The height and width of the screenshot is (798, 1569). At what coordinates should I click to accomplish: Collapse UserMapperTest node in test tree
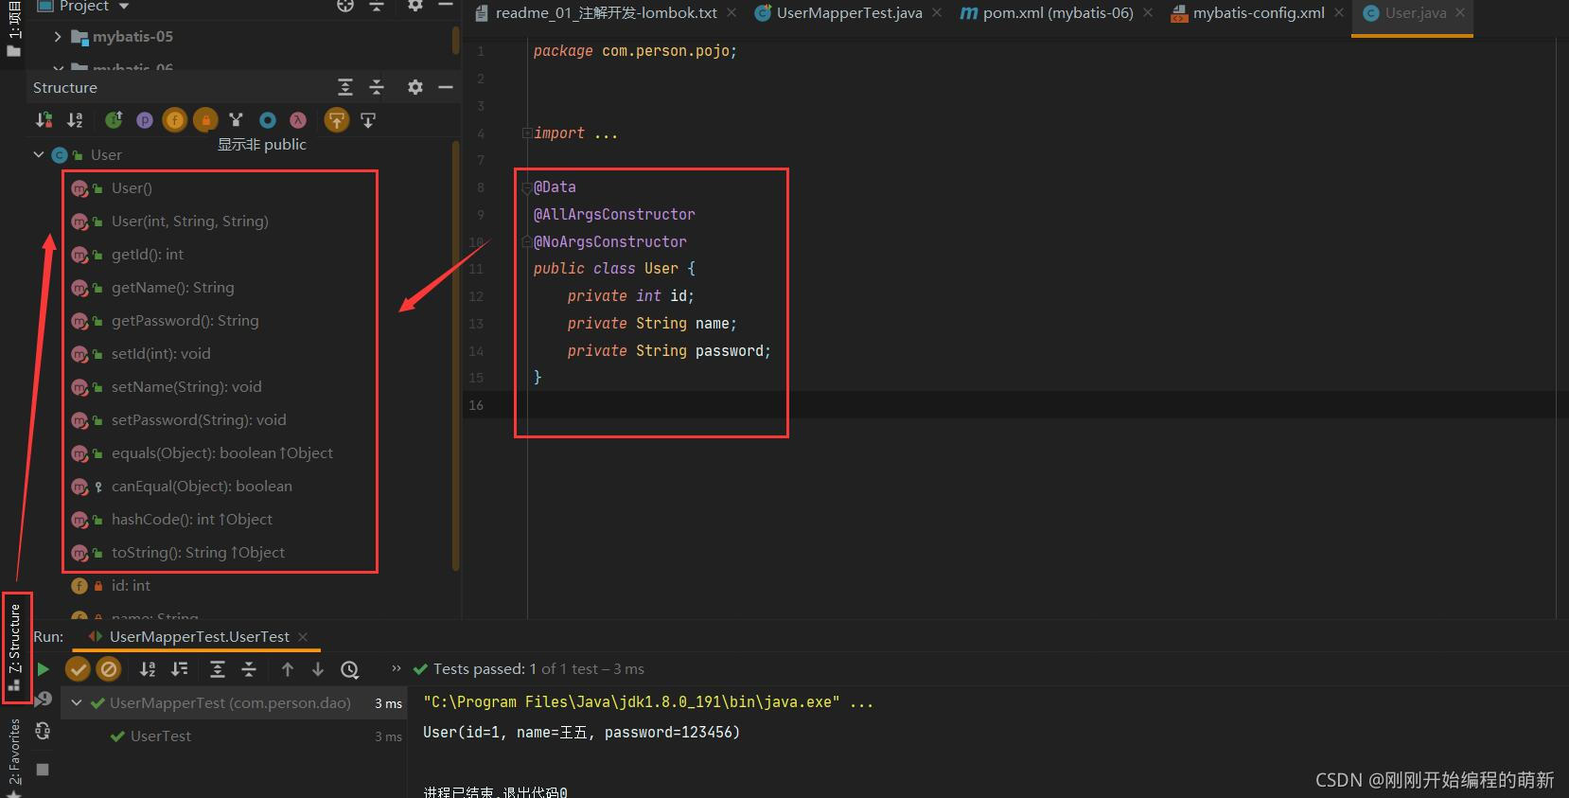tap(77, 703)
